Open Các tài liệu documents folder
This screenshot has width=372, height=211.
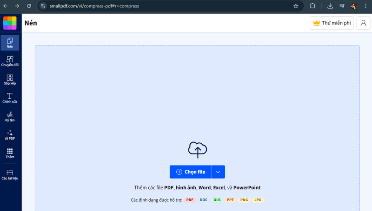pyautogui.click(x=10, y=174)
